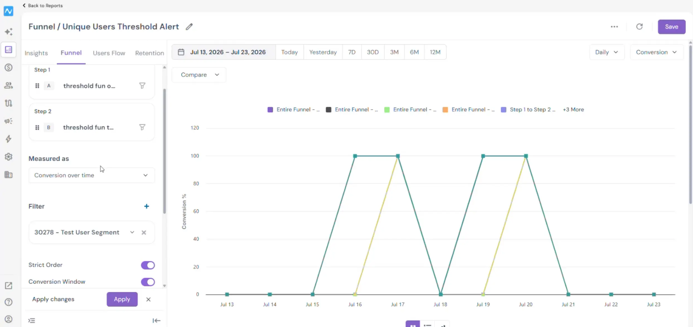The width and height of the screenshot is (693, 327).
Task: Open the Users people sidebar icon
Action: coord(8,85)
